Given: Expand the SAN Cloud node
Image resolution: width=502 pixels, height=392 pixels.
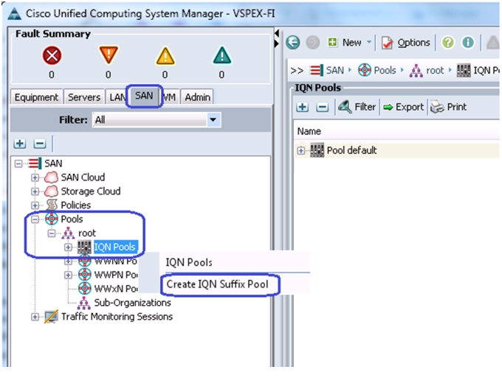Looking at the screenshot, I should click(x=35, y=178).
